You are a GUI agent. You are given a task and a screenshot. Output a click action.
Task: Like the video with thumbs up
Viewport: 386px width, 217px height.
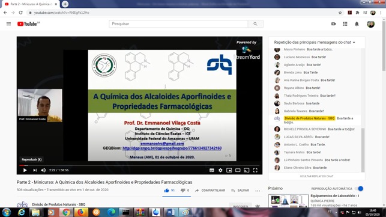[x=167, y=191]
